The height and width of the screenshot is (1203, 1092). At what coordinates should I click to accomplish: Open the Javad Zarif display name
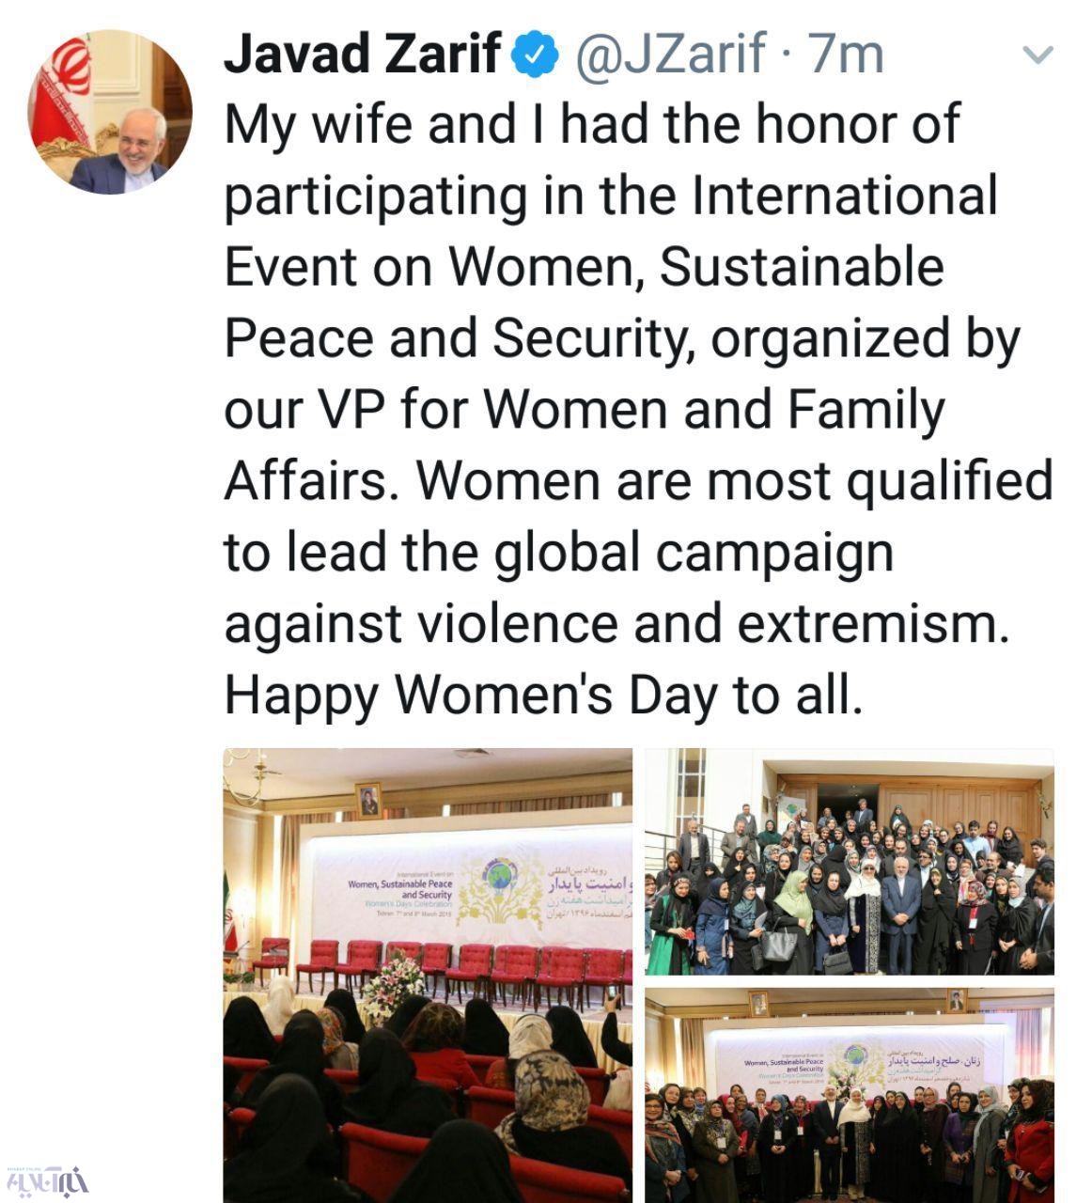tap(362, 54)
